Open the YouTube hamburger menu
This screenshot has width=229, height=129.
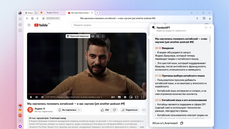tap(29, 25)
